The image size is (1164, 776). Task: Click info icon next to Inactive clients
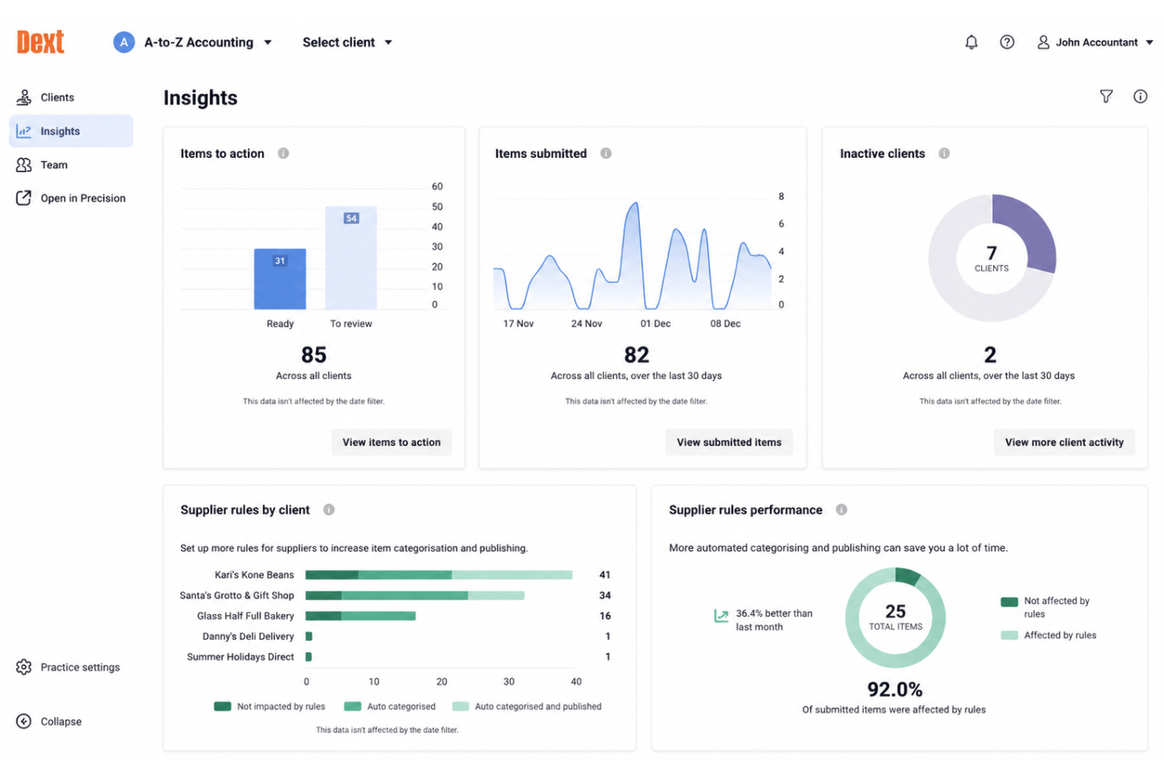click(x=944, y=153)
